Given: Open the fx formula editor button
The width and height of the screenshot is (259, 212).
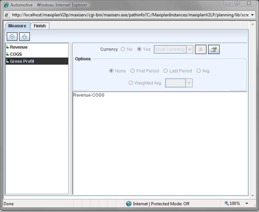Looking at the screenshot, I should [x=200, y=49].
